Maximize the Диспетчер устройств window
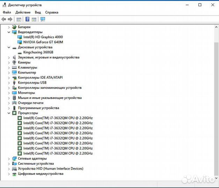The width and height of the screenshot is (219, 188). click(x=200, y=5)
